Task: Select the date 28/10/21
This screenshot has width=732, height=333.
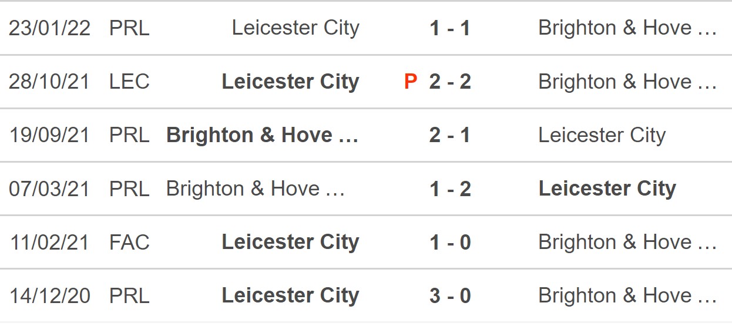Action: [50, 82]
